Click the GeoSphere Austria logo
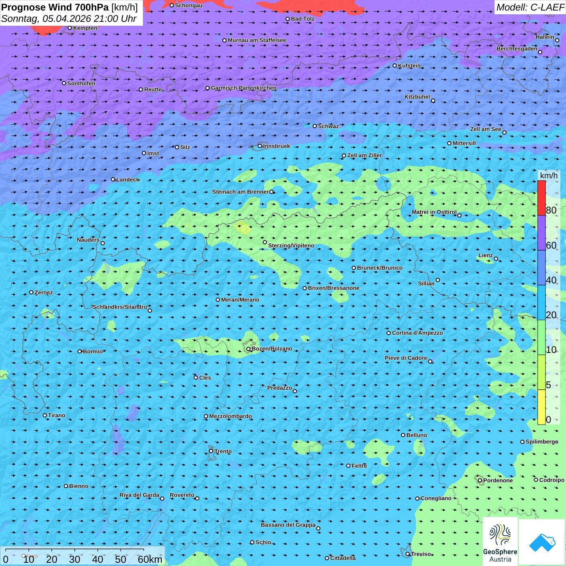Viewport: 566px width, 566px height. point(500,541)
